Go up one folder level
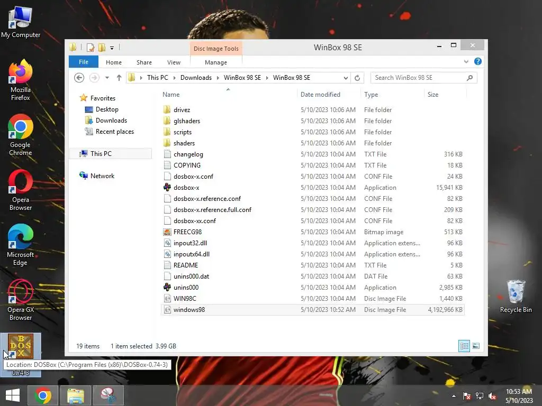 (119, 78)
